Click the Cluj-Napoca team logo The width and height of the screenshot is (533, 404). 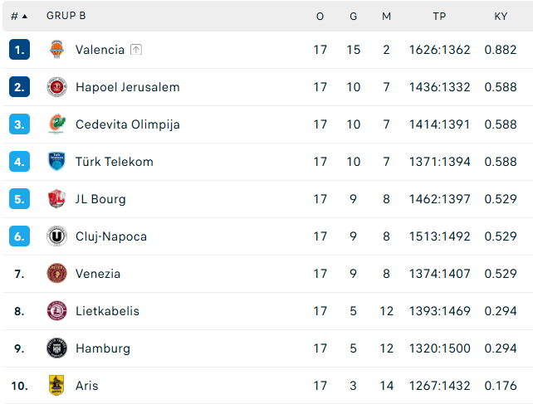pyautogui.click(x=56, y=236)
